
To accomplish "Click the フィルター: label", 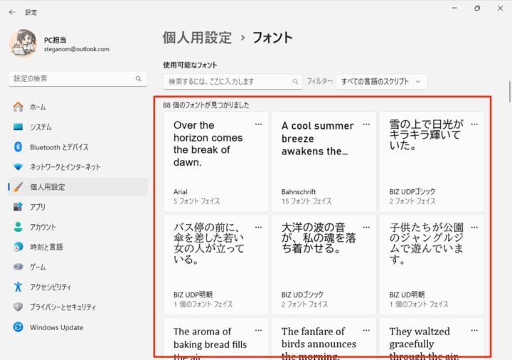I will (319, 81).
